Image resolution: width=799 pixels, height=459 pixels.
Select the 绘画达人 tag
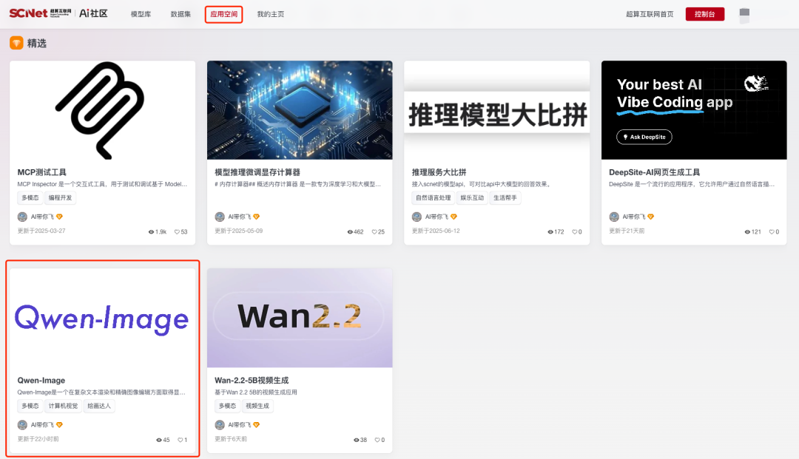[x=99, y=406]
